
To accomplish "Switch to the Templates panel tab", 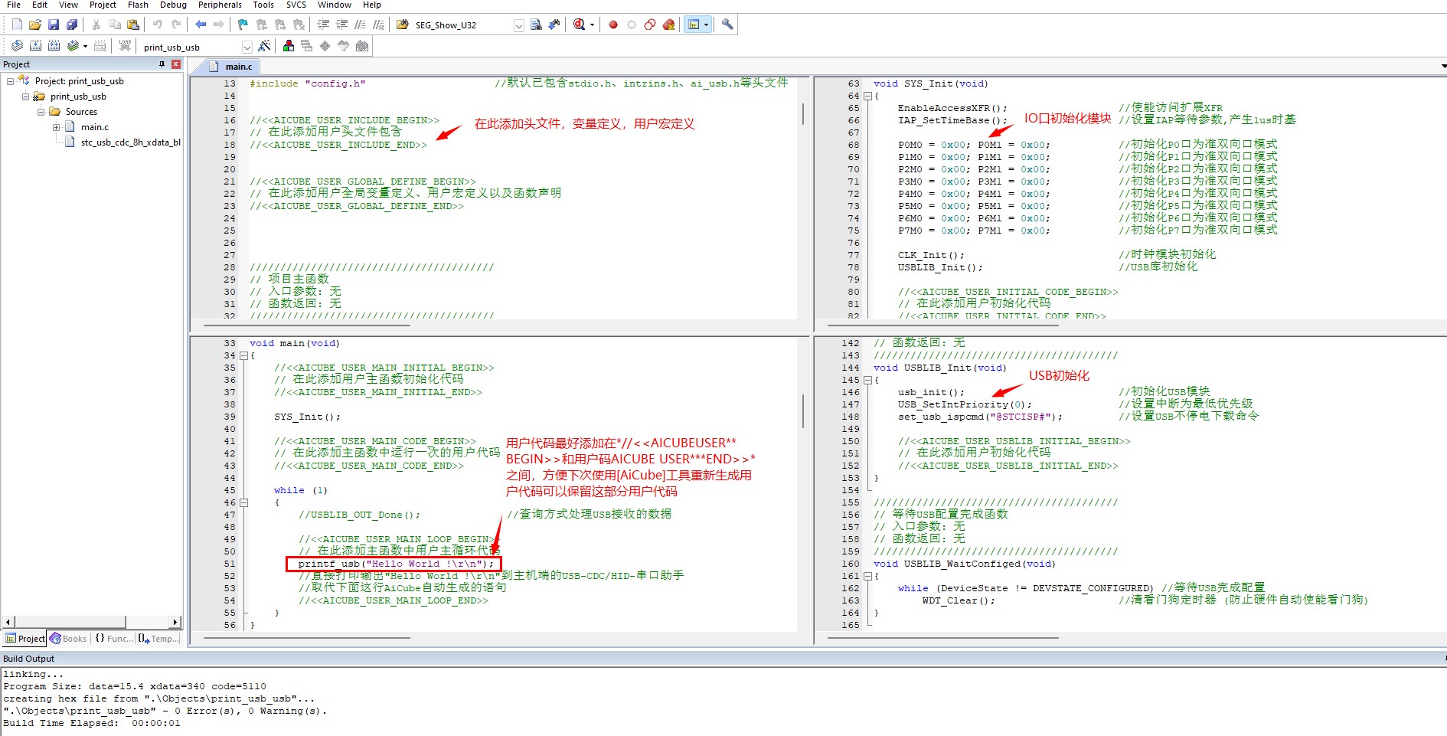I will point(158,639).
